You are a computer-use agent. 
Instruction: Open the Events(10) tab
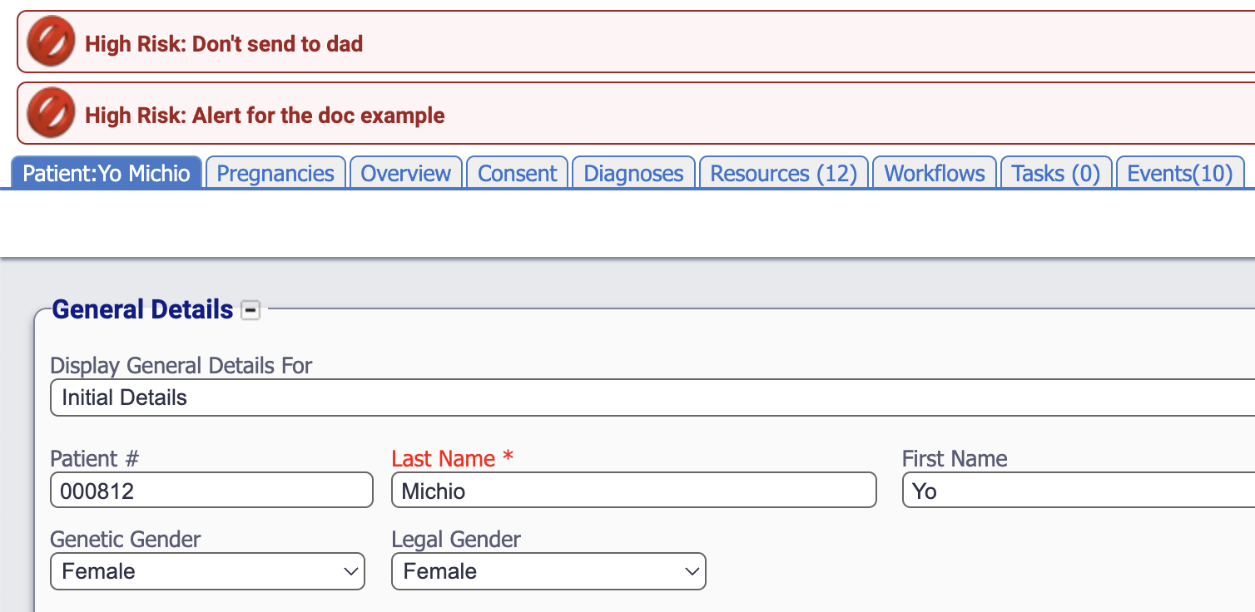point(1179,173)
